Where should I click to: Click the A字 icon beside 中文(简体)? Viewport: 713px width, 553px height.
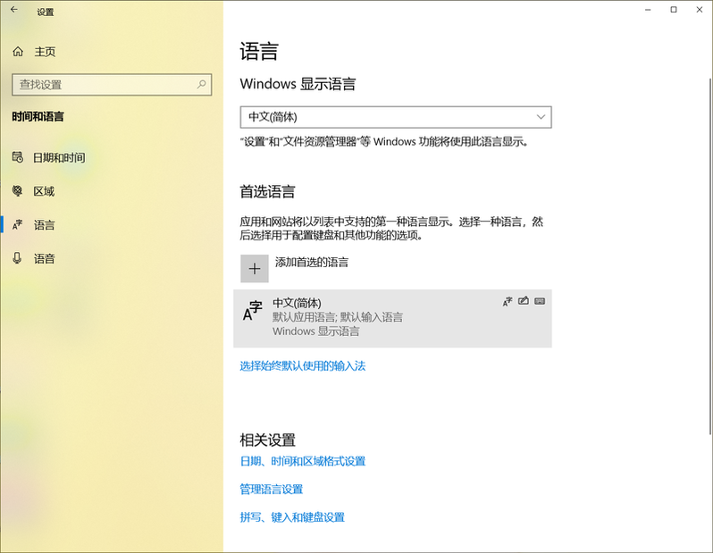pyautogui.click(x=253, y=312)
